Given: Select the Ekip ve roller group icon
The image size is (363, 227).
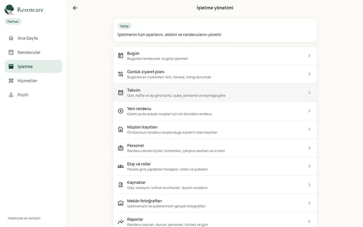Looking at the screenshot, I should pos(121,166).
